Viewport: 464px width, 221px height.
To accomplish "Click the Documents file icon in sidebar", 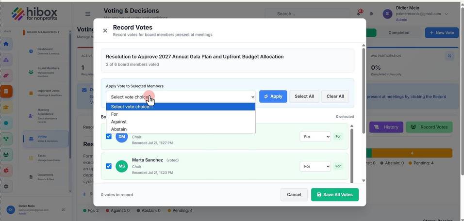I will [31, 177].
